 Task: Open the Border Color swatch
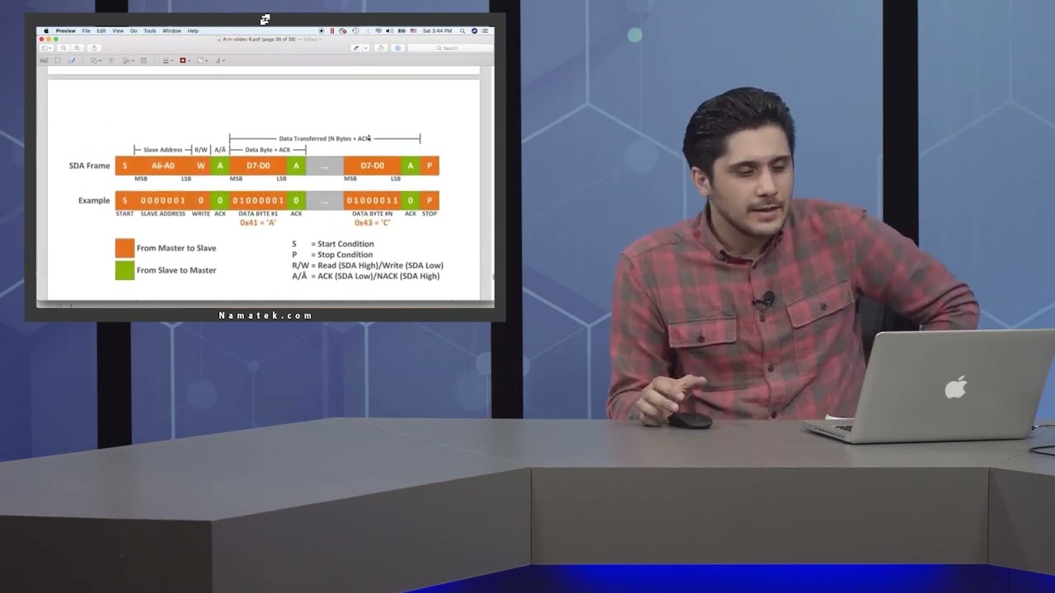pos(183,61)
